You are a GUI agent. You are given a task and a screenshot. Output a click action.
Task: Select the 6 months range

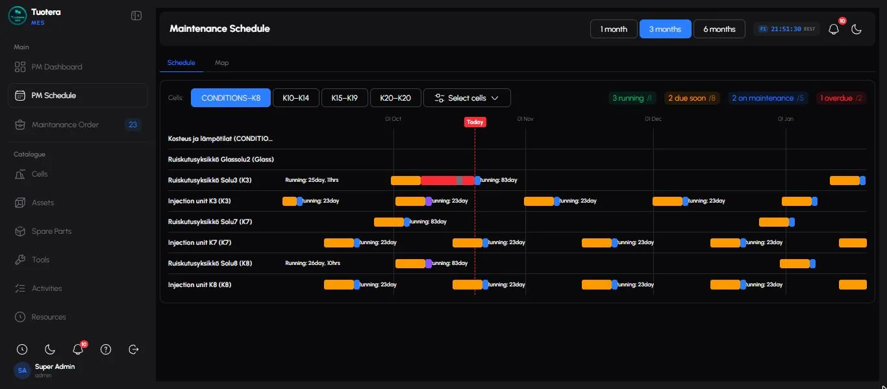tap(719, 29)
